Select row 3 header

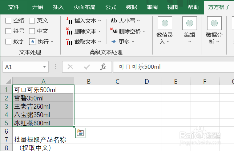click(6, 106)
